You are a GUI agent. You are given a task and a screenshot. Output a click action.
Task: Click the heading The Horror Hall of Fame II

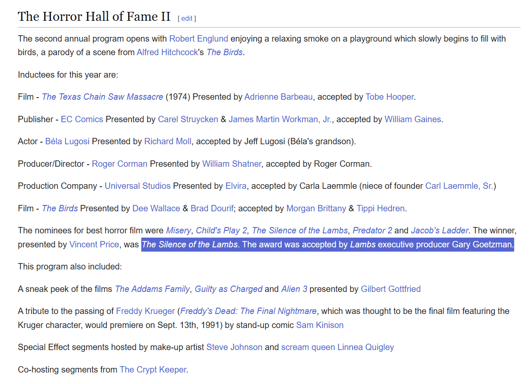[x=94, y=17]
